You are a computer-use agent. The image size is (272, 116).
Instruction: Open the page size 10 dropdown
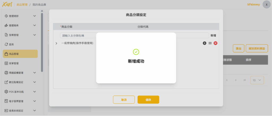[x=257, y=80]
